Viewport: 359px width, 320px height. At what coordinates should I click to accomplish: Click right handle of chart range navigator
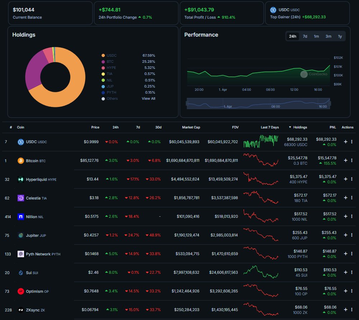330,103
